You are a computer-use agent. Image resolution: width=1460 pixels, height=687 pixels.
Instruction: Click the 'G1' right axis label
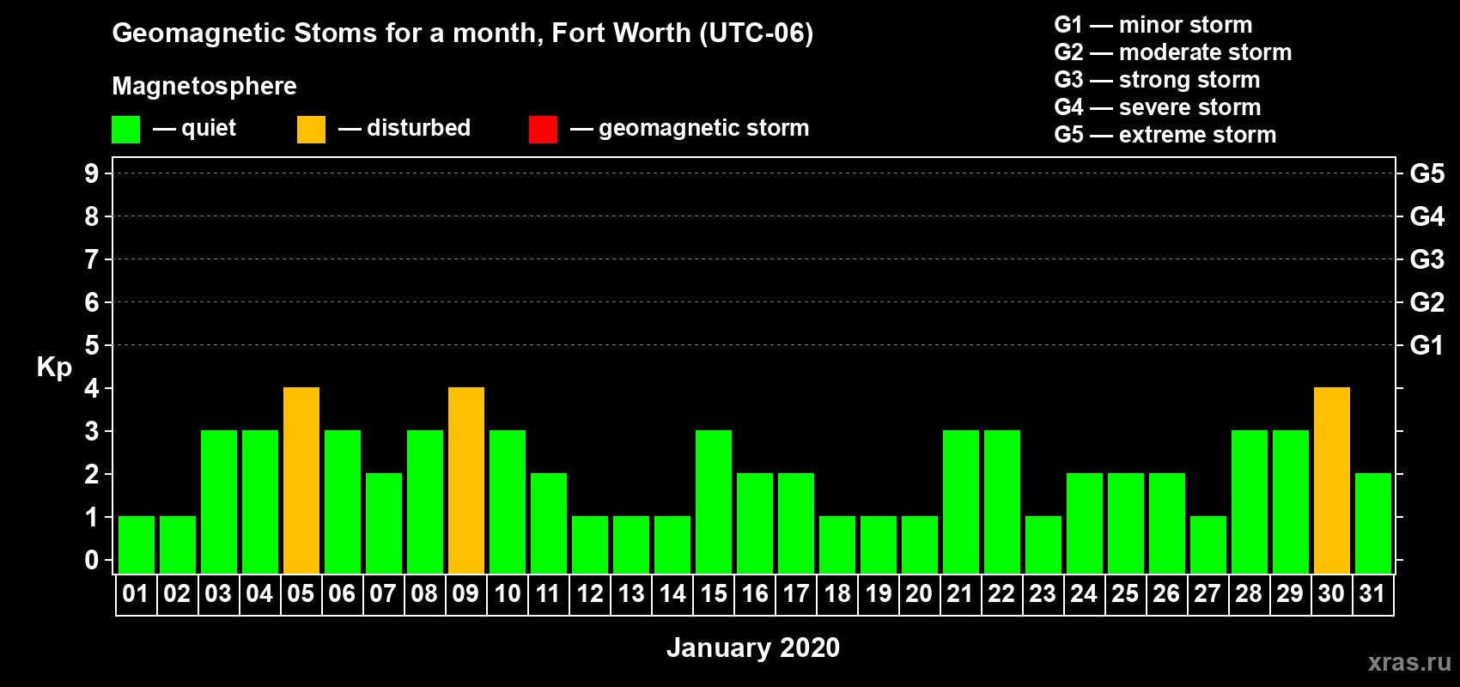pos(1427,345)
